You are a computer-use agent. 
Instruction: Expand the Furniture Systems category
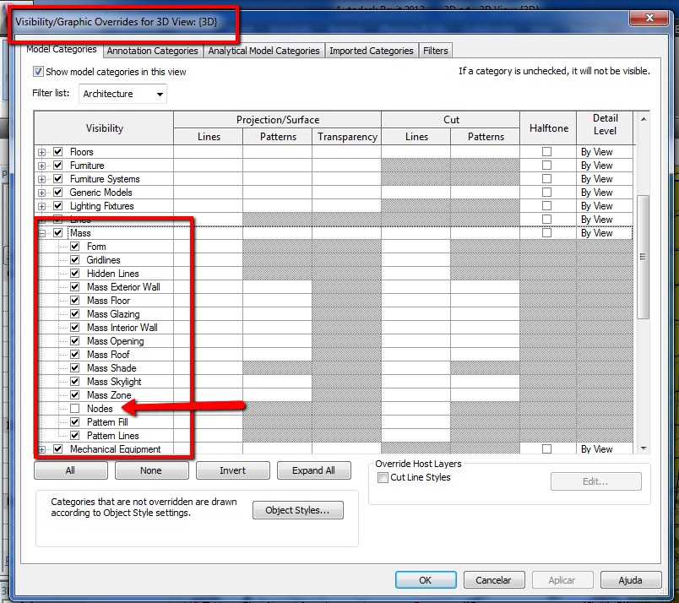coord(41,179)
